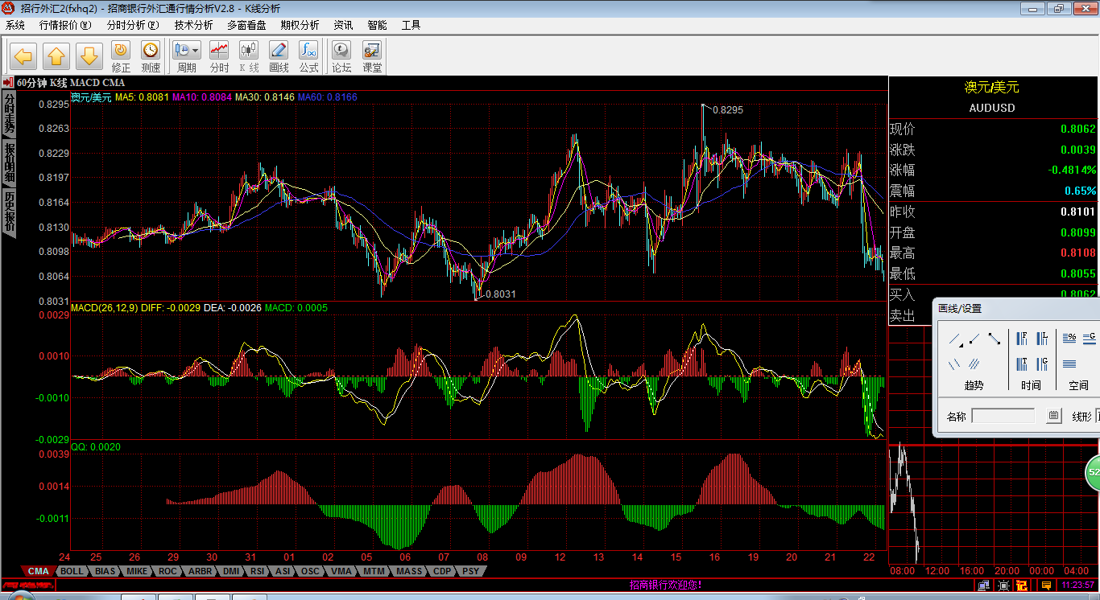Open the 技术分析 menu

coord(194,25)
